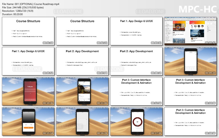The width and height of the screenshot is (219, 138).
Task: Select the circular timer animation thumbnail at 00:17:38
Action: point(136,121)
